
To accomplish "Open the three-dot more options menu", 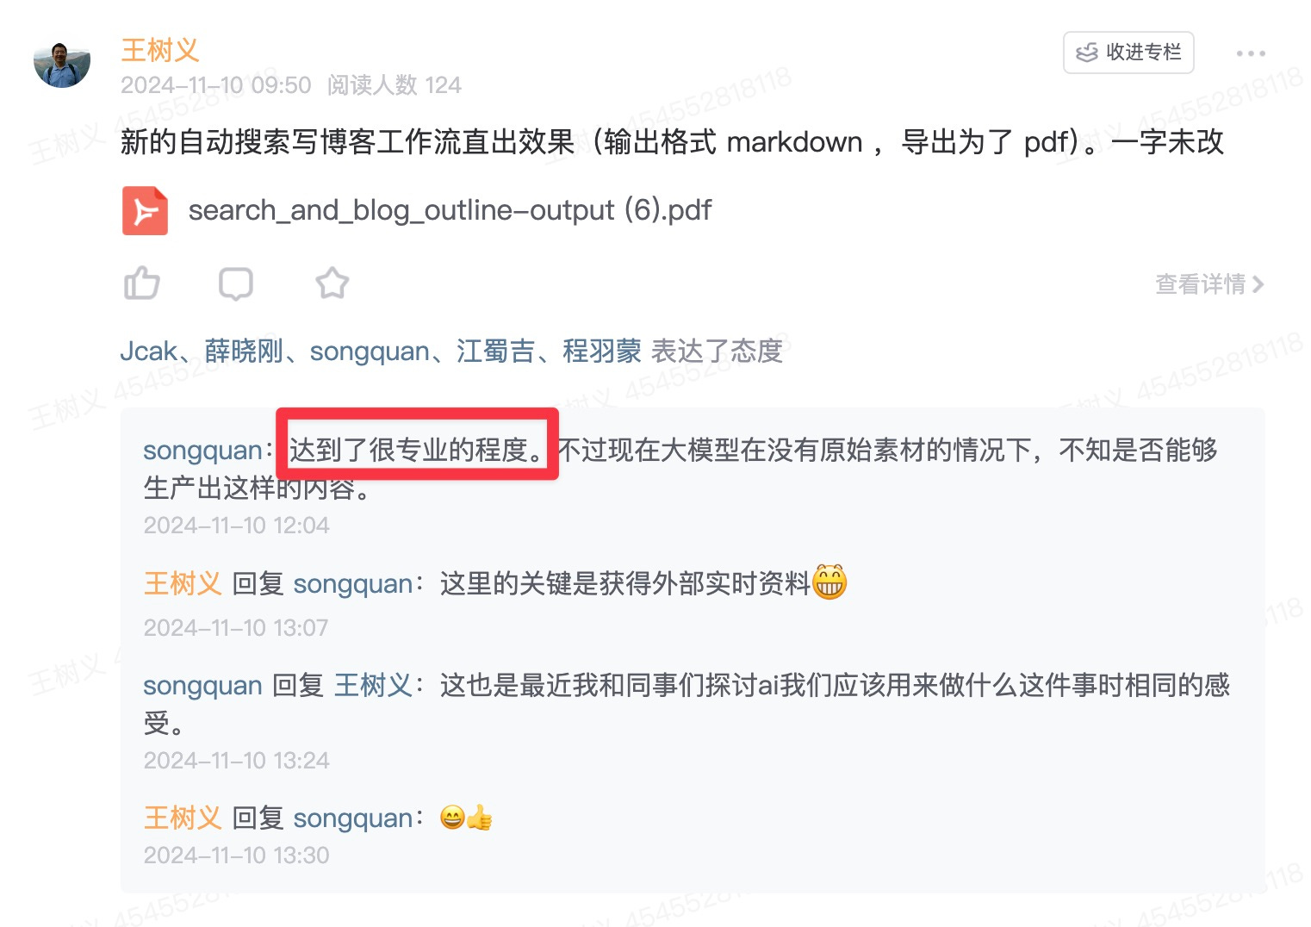I will (1251, 53).
